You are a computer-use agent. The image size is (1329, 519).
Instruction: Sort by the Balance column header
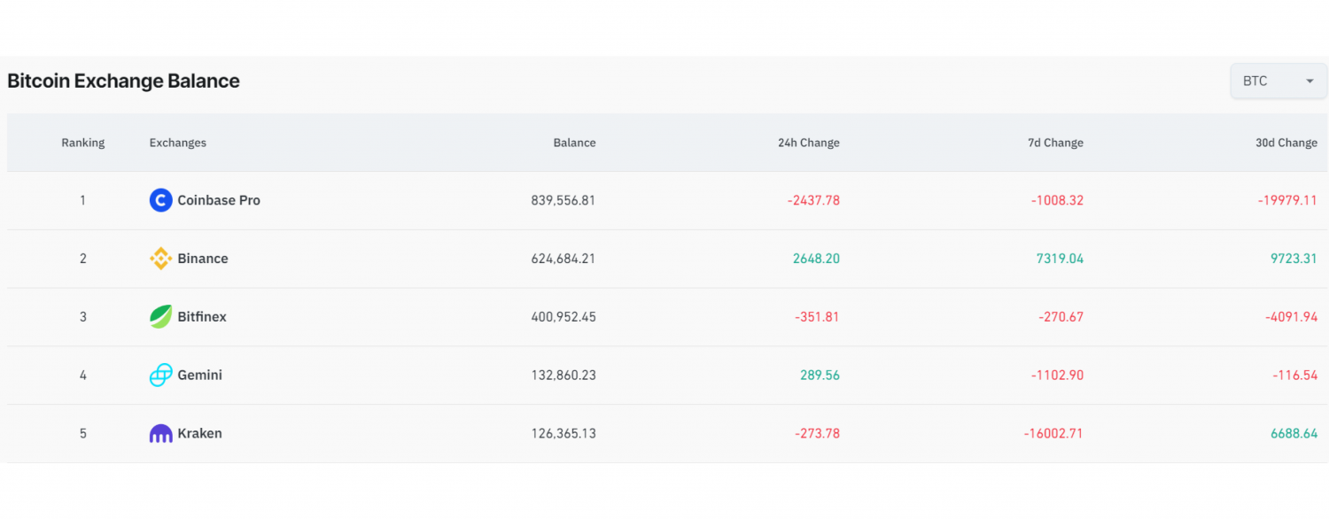tap(574, 143)
